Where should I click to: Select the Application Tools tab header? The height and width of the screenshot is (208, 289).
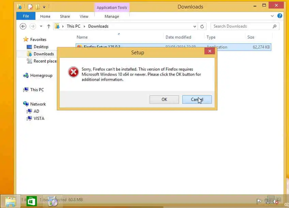click(x=112, y=8)
